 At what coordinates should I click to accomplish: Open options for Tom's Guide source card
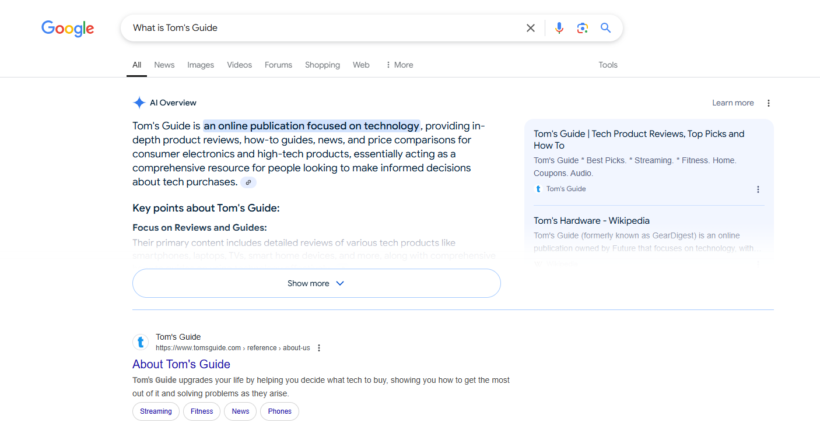758,189
